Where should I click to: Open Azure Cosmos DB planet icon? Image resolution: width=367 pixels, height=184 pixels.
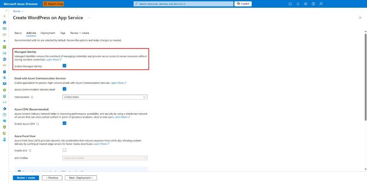4,78
